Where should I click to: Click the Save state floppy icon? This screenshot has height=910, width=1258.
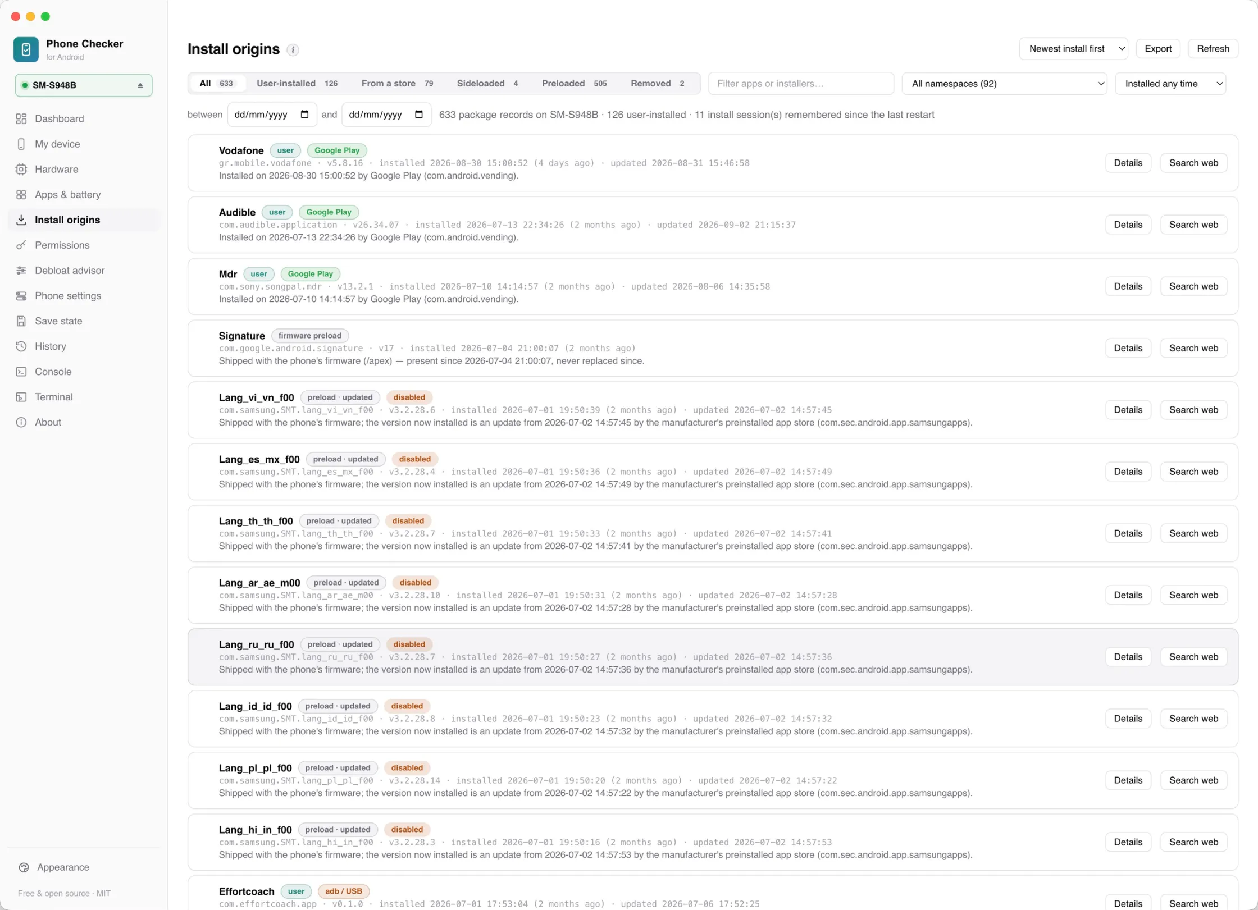[x=21, y=321]
